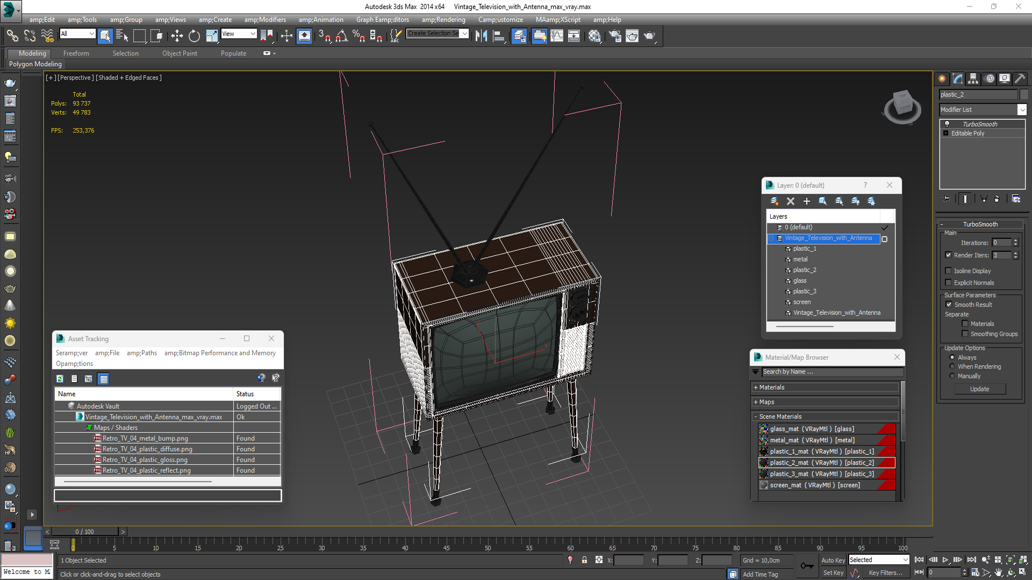Collapse Vintage_Television_with_Antenna layer tree
The image size is (1032, 580).
coord(771,238)
